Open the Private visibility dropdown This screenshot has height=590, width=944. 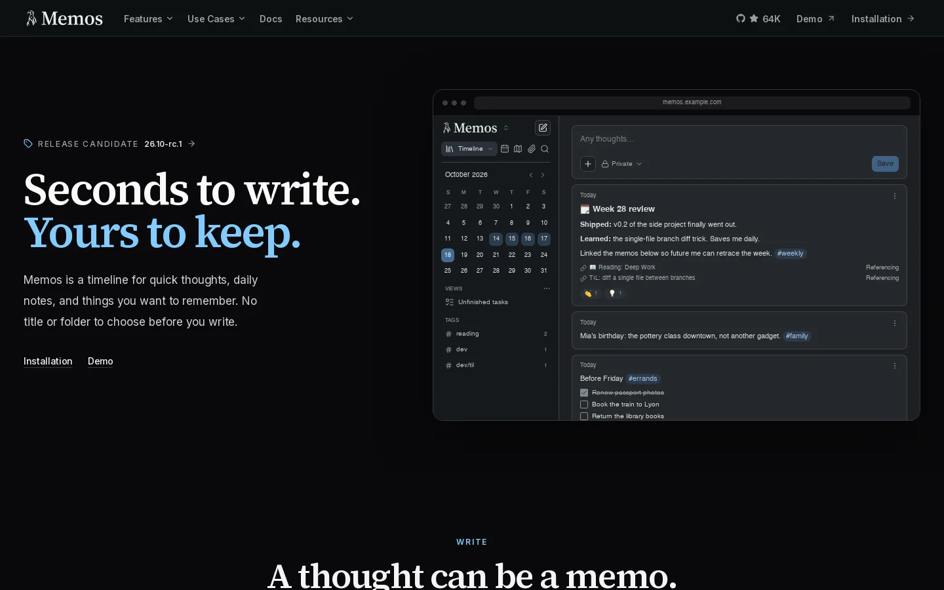click(x=621, y=164)
